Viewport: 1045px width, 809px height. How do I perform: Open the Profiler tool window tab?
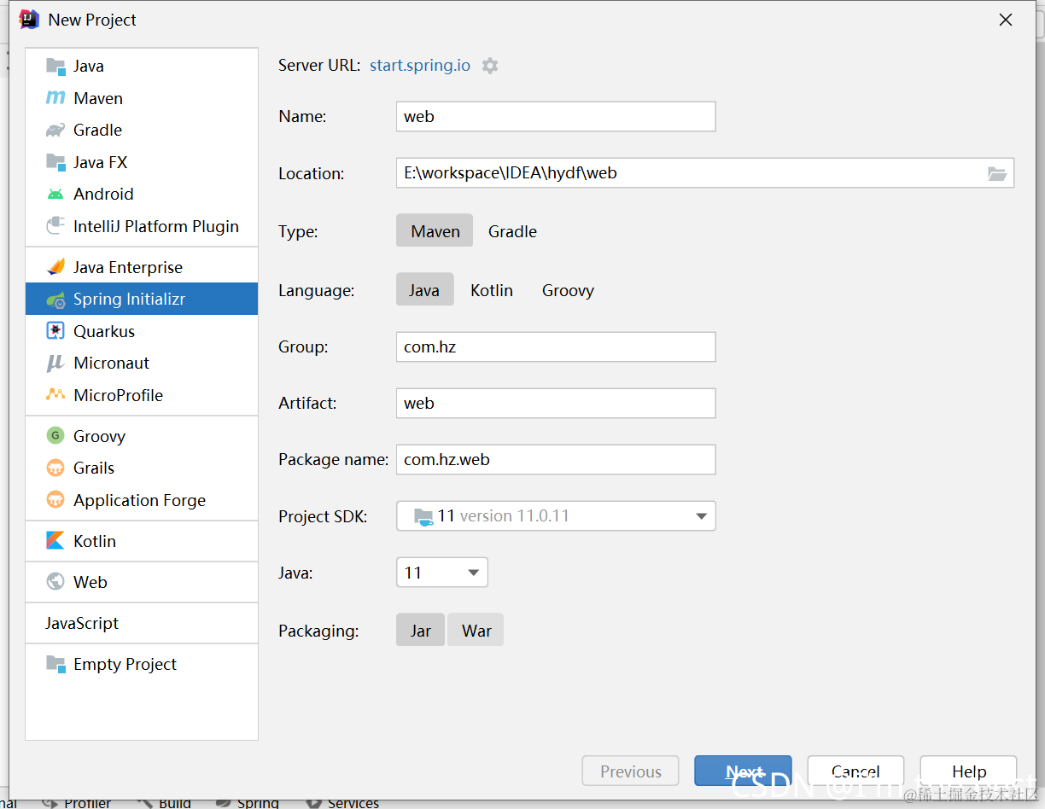(x=76, y=802)
